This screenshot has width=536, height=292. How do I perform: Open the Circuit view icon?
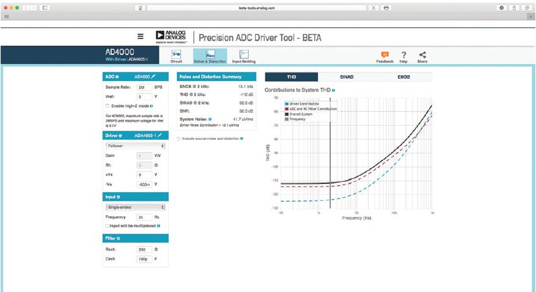(177, 56)
